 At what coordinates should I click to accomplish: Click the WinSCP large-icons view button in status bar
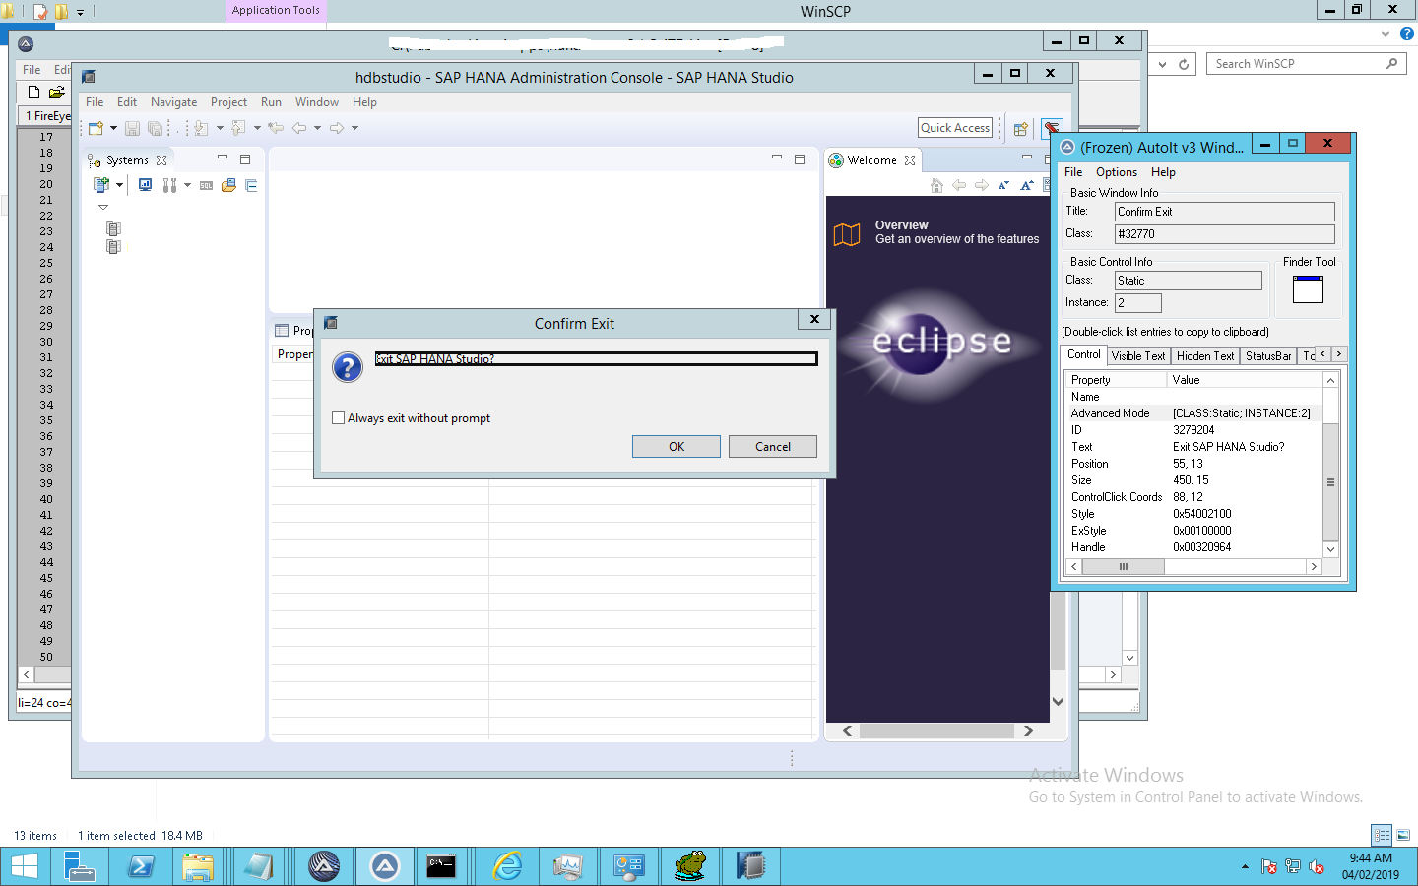pos(1403,835)
